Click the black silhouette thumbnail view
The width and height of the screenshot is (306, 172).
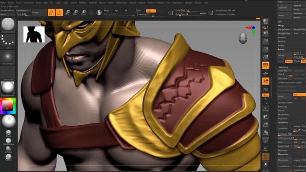[x=34, y=34]
